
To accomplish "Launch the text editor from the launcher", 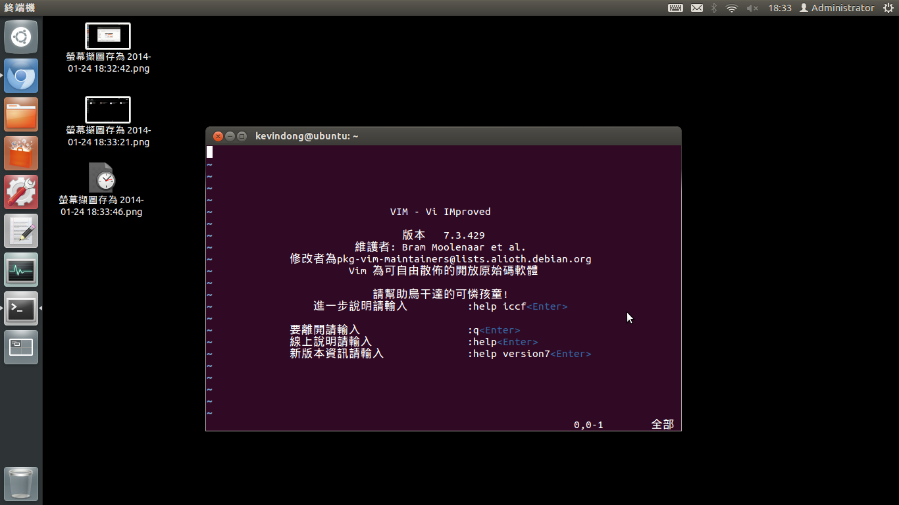I will tap(21, 231).
